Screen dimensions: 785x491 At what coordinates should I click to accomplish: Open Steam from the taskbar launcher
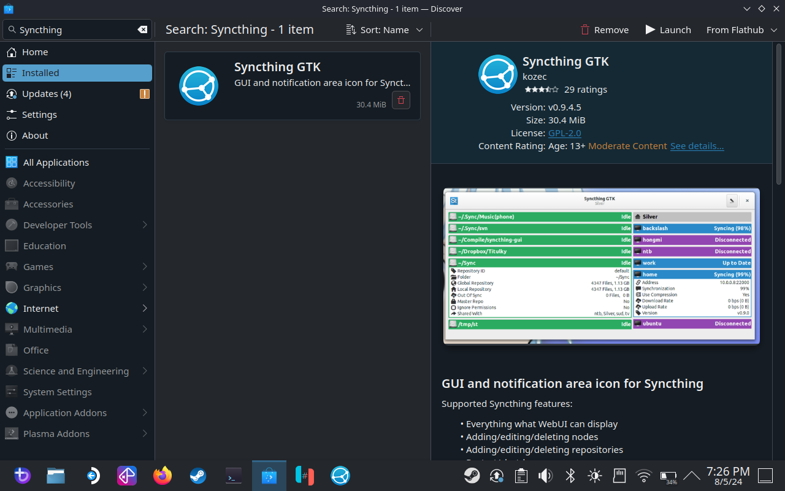(x=198, y=476)
